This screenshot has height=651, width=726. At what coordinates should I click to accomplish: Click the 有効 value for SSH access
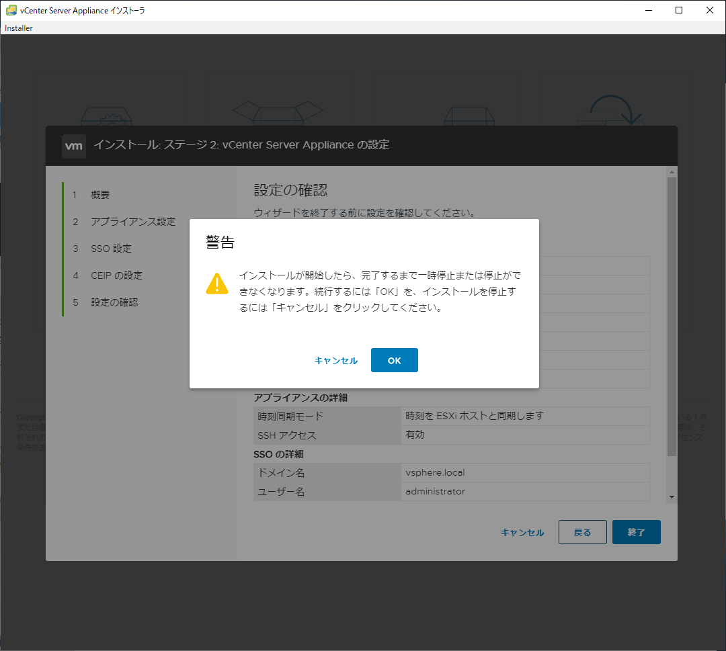(415, 435)
